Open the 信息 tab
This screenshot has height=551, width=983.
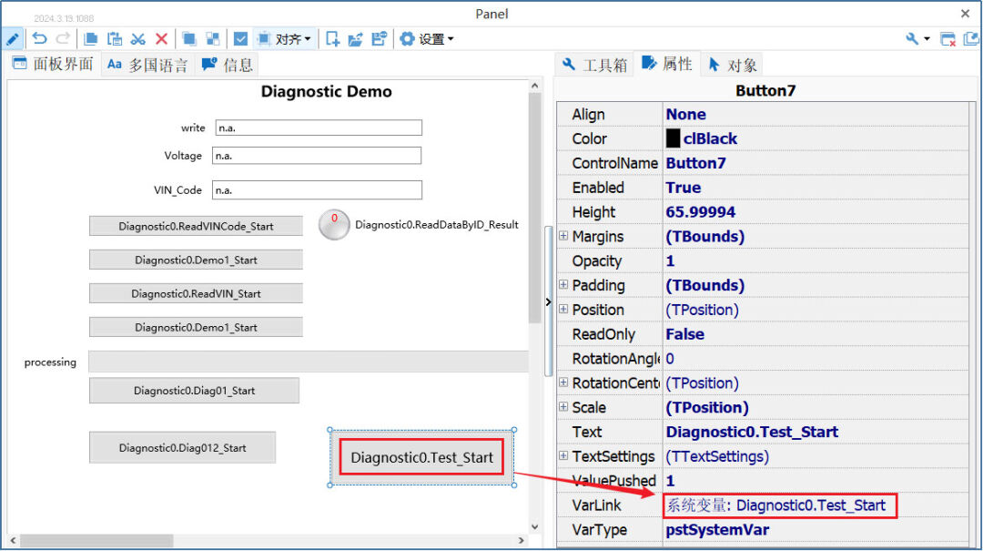pos(227,65)
